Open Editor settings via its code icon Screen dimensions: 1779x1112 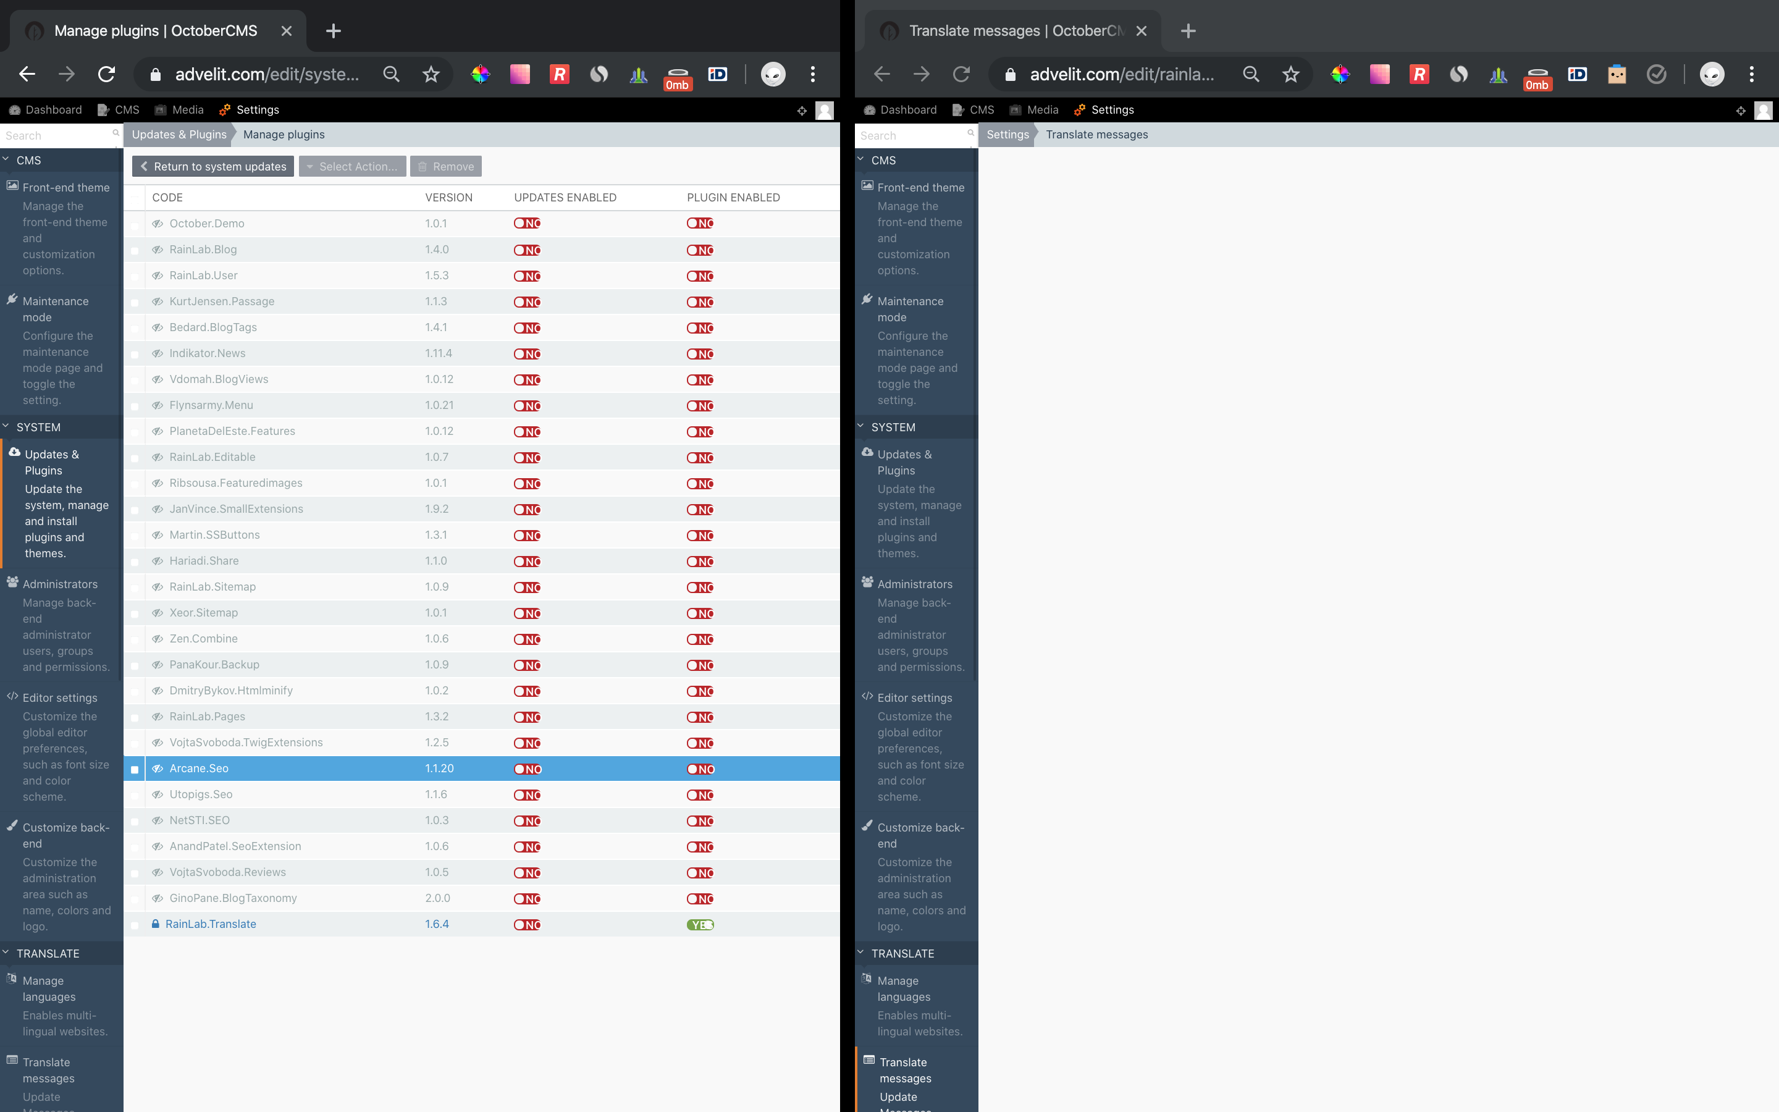pyautogui.click(x=12, y=695)
